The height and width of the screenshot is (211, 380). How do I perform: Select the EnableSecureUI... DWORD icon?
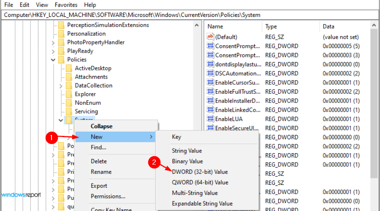pyautogui.click(x=210, y=128)
